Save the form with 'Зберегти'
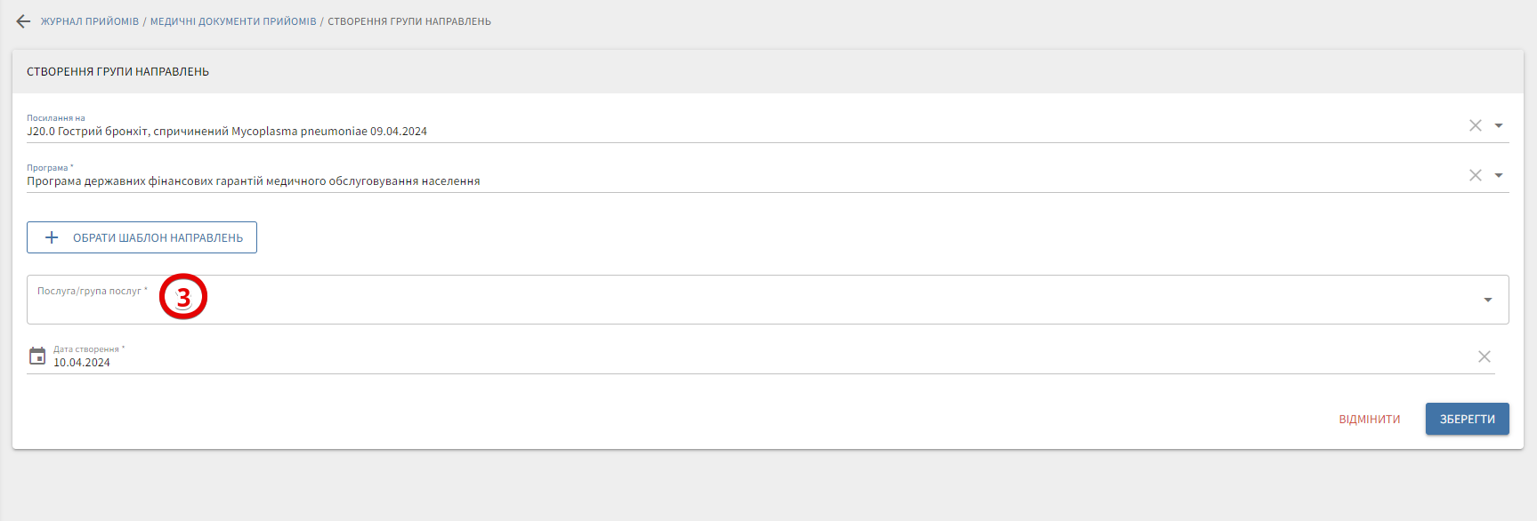Screen dimensions: 1537x521 [1467, 419]
